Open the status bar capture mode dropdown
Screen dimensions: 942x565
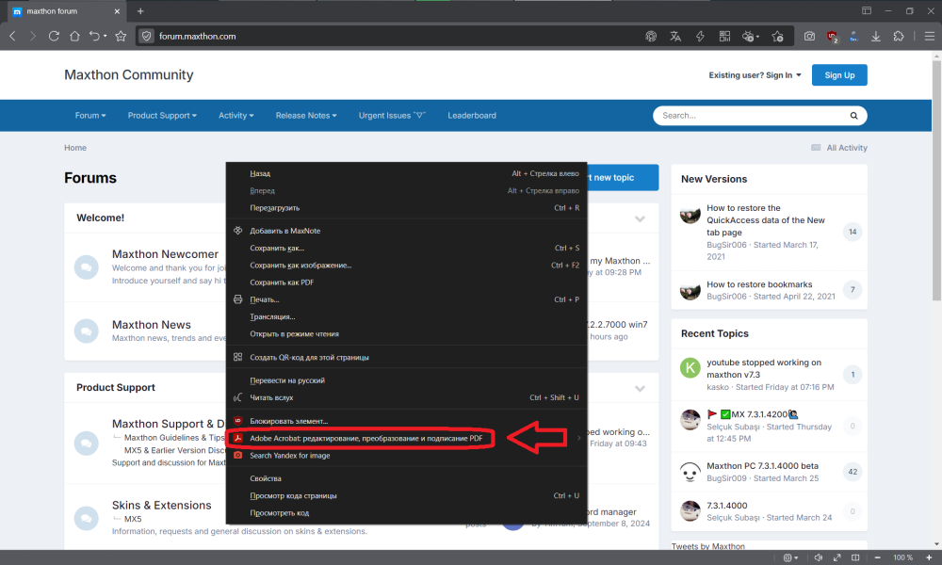[790, 557]
